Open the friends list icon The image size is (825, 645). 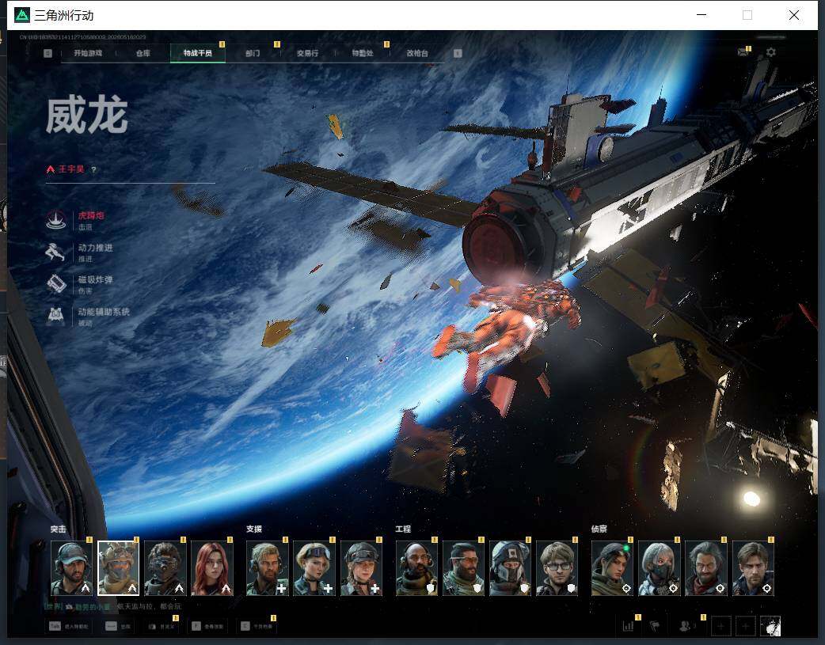[x=686, y=626]
